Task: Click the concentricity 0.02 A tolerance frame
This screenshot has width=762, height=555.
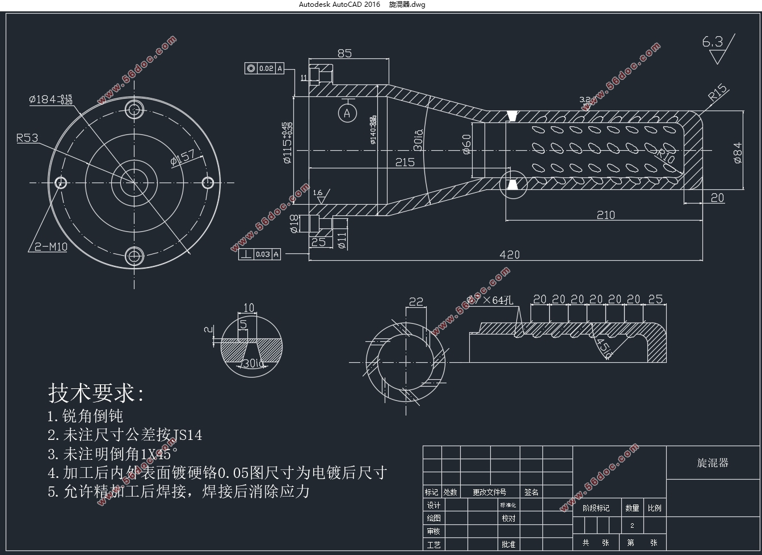Action: coord(264,69)
